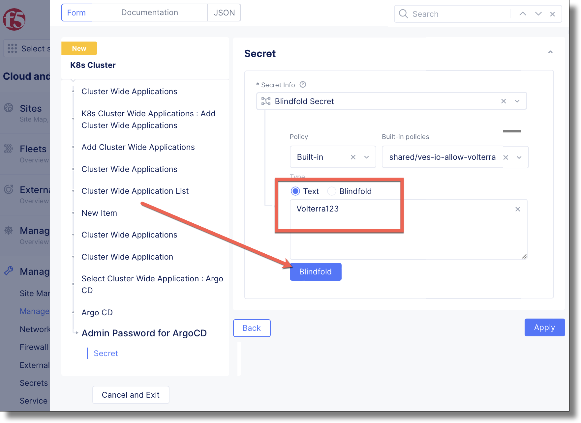Open the Select service grid icon

pyautogui.click(x=12, y=48)
